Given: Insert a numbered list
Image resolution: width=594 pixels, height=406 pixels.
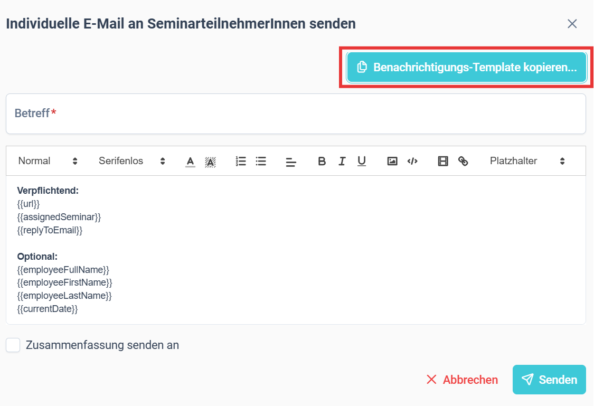Looking at the screenshot, I should click(x=241, y=162).
